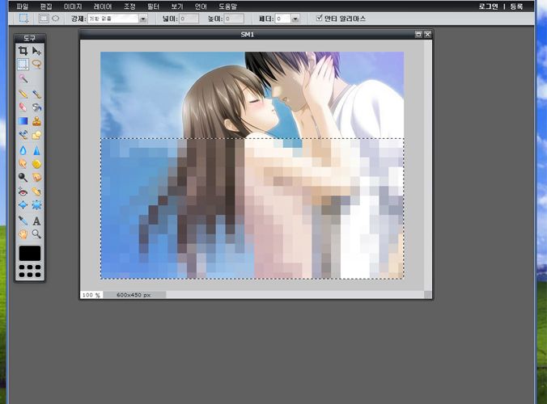The image size is (547, 404).
Task: Select the Smudge finger tool
Action: [23, 164]
